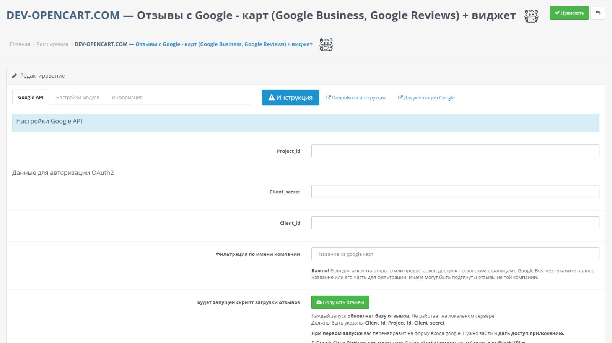The height and width of the screenshot is (343, 612).
Task: Click the green Apply (Применить) button
Action: coord(569,13)
